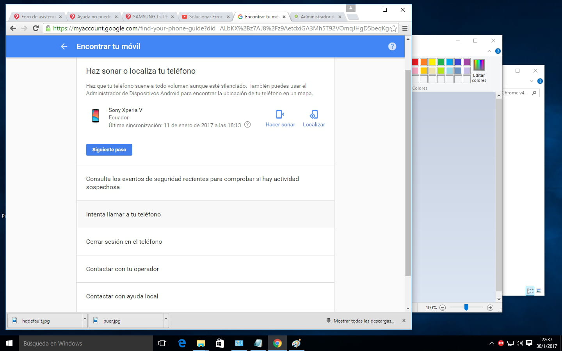Click the taskbar clock showing 22:37
The width and height of the screenshot is (562, 351).
546,343
